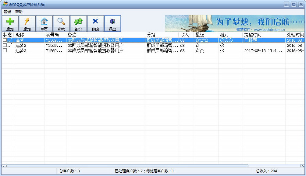The width and height of the screenshot is (306, 176).
Task: Click the 收入 value 68 in the 追梦3 row
Action: (x=183, y=50)
